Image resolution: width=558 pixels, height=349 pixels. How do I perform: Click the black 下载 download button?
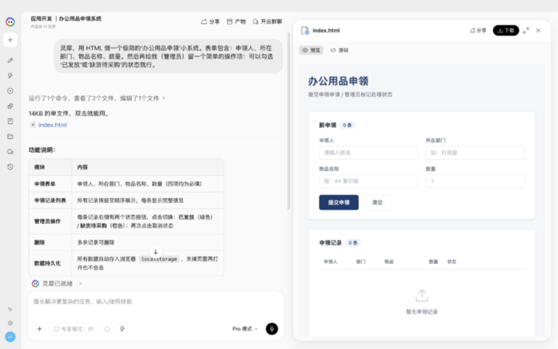coord(506,30)
